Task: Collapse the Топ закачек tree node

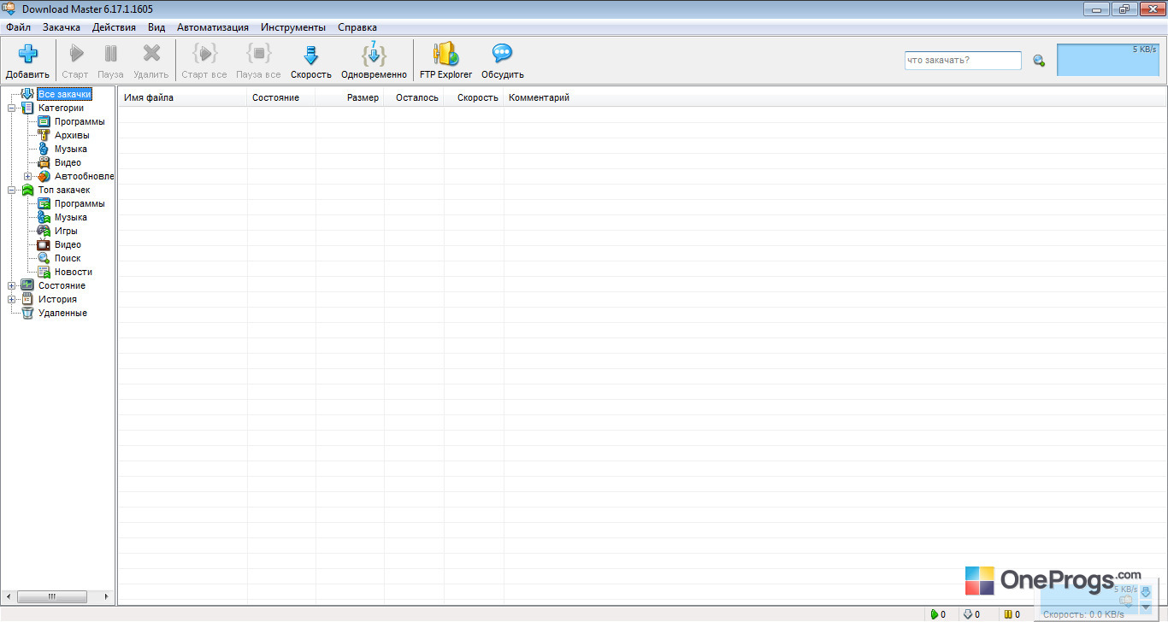Action: coord(11,190)
